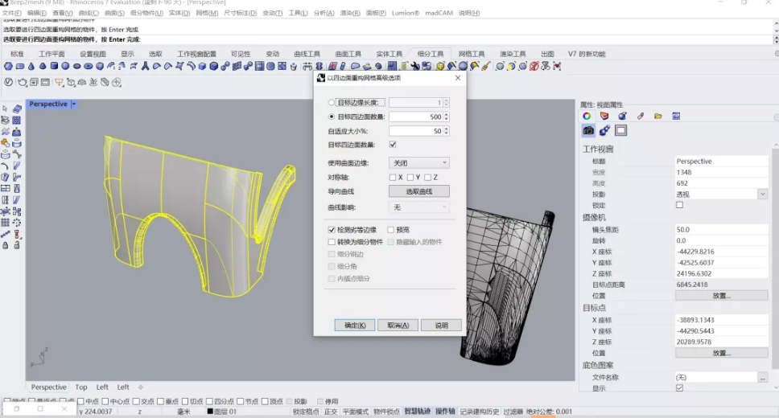Click the plus icon after viewport tabs
Screen dimensions: 779x418
pos(141,387)
